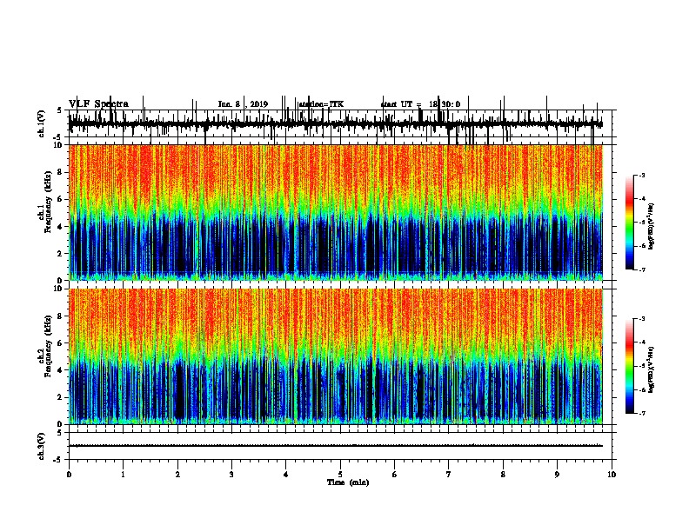Image resolution: width=689 pixels, height=532 pixels.
Task: Click time axis tick label "5" at bottom
Action: 340,475
